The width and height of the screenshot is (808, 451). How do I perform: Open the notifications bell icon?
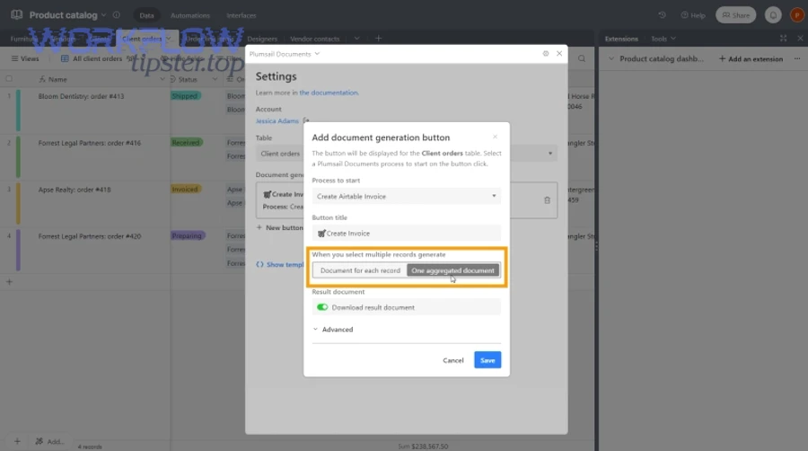773,15
